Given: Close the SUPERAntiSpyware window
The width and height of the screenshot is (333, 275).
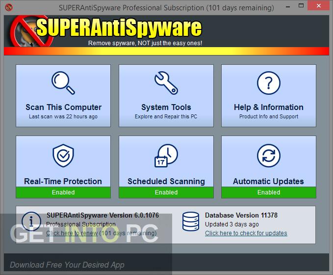Looking at the screenshot, I should point(319,6).
